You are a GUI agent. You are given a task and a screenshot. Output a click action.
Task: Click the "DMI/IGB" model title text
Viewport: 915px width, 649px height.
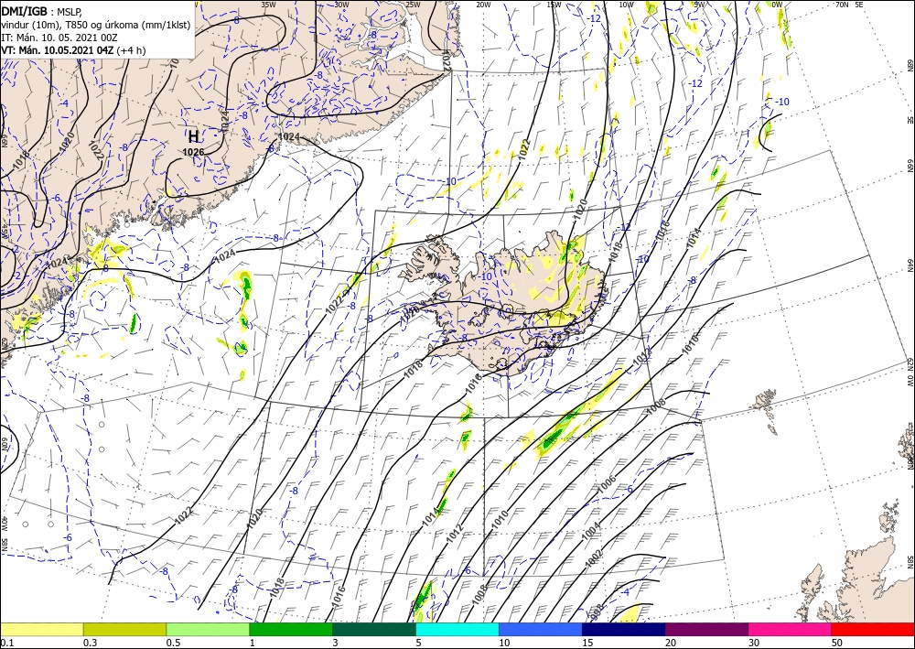click(x=24, y=10)
